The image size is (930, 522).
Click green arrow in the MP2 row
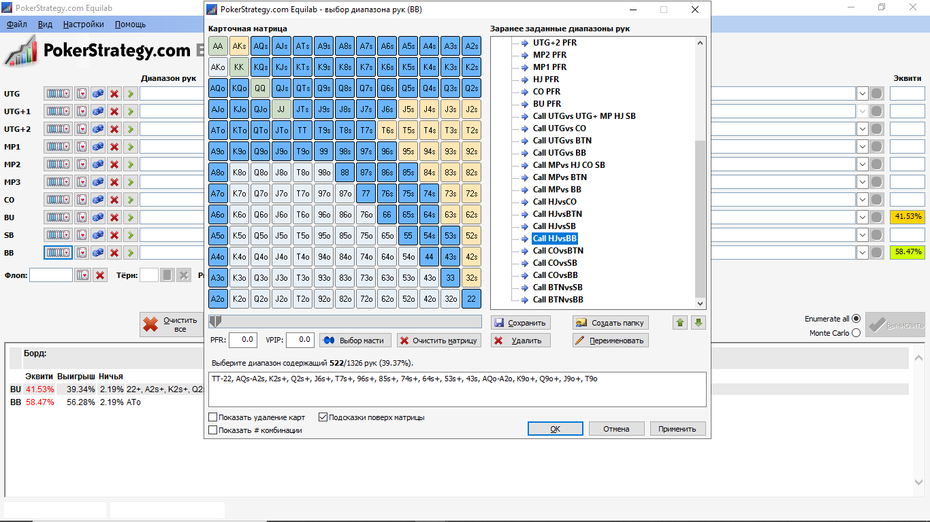[x=130, y=164]
